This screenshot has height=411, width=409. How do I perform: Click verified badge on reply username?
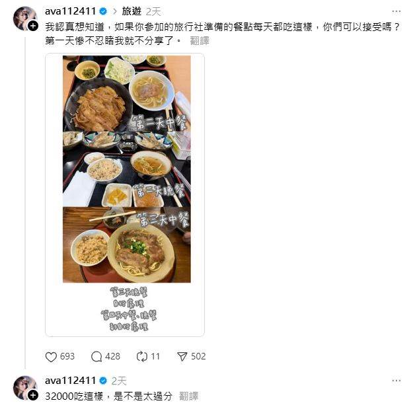click(103, 381)
